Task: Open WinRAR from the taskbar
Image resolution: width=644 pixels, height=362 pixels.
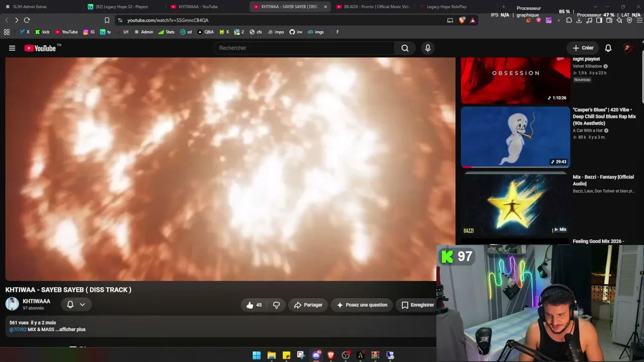Action: pos(375,355)
